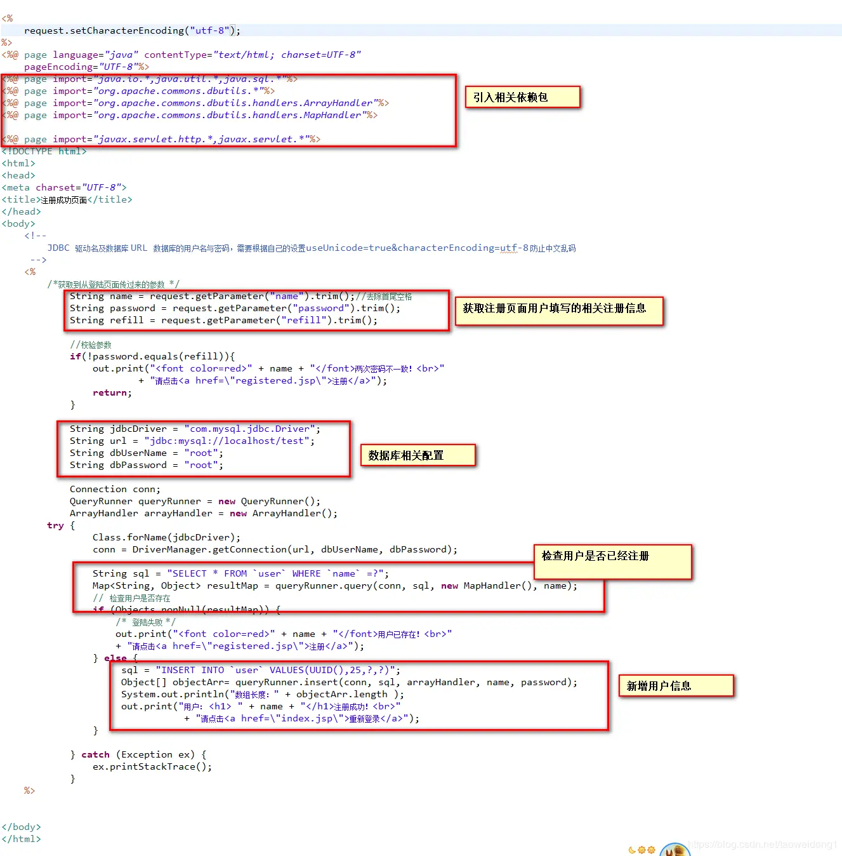
Task: Click the Object[] objectArr = queryRunner.insert line
Action: point(350,682)
